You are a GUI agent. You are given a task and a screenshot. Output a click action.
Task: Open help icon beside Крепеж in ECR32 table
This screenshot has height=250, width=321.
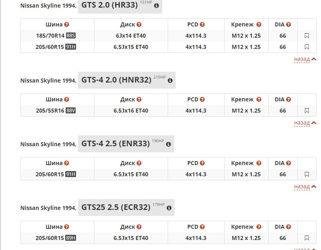pos(259,227)
